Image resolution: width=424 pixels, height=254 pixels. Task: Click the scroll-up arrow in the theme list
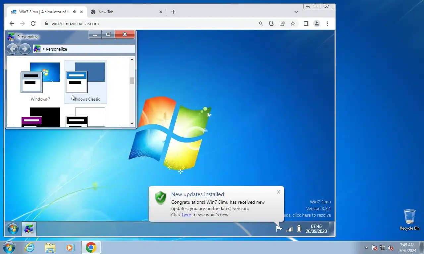(x=132, y=59)
